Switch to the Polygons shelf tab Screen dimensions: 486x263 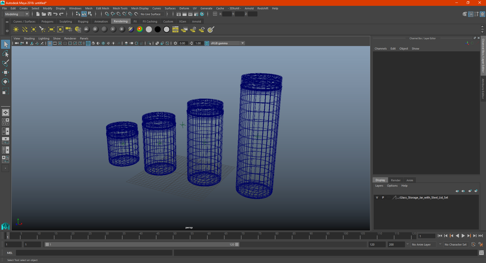[x=47, y=21]
